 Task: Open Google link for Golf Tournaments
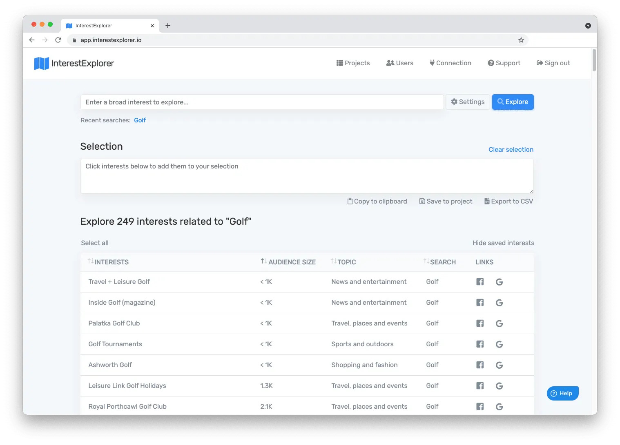tap(499, 344)
